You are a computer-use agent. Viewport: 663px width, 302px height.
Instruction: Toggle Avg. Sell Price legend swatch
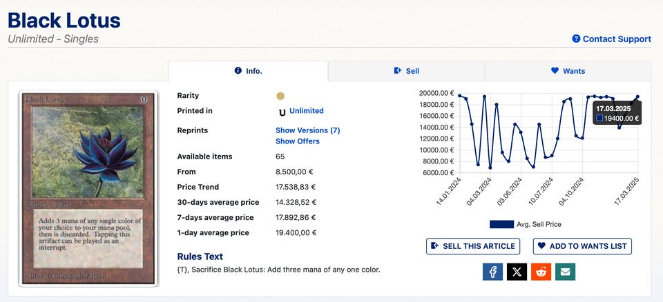pyautogui.click(x=501, y=224)
